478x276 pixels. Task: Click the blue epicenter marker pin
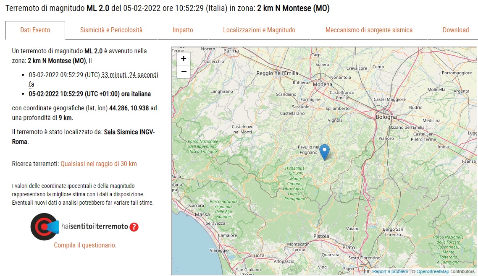(x=324, y=152)
